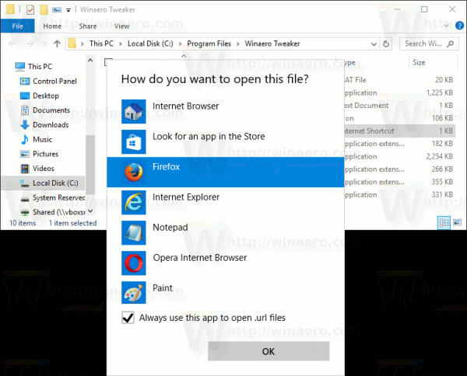Click Local Disk (C:) breadcrumb segment

coord(150,44)
